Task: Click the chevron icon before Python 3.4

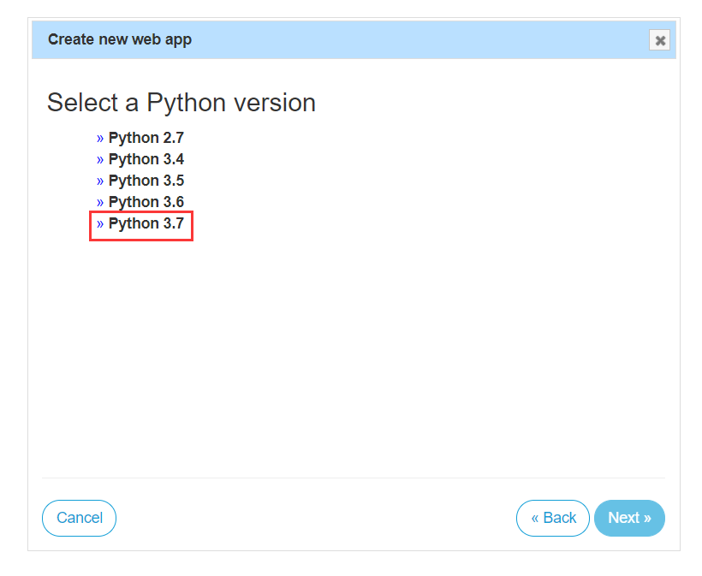Action: click(99, 159)
